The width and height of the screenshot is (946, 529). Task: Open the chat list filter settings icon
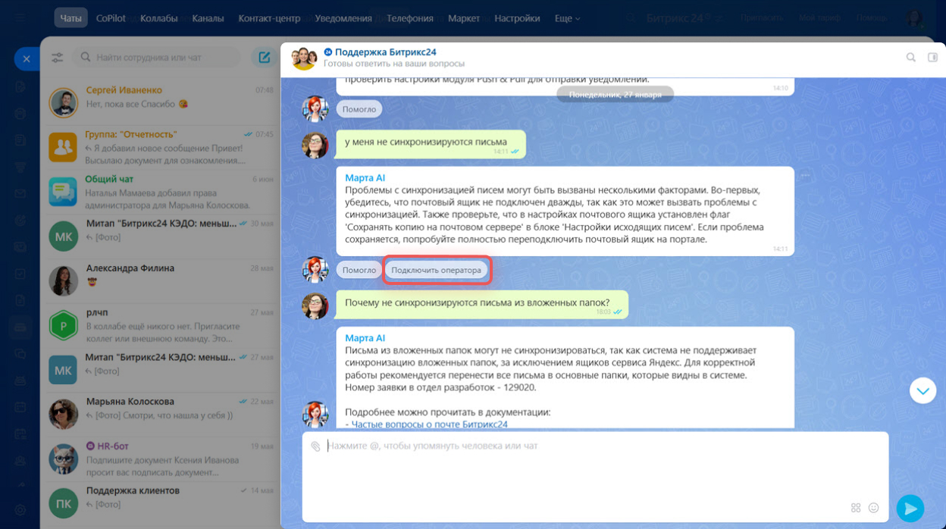click(x=58, y=58)
